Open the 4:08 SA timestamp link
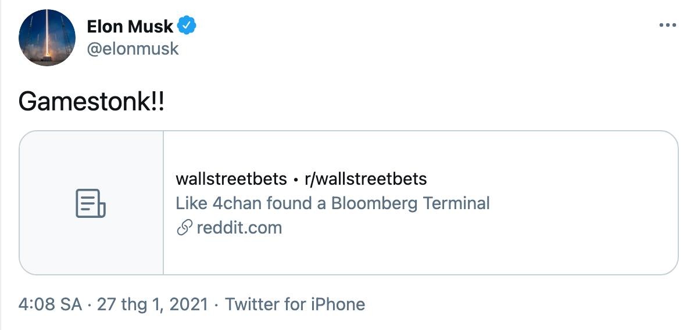Image resolution: width=694 pixels, height=330 pixels. click(x=50, y=304)
